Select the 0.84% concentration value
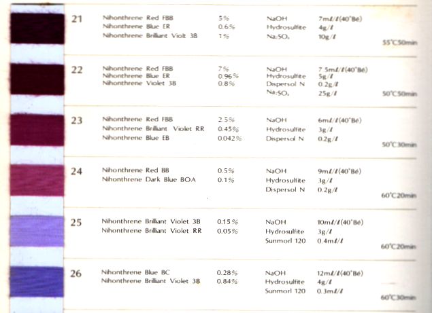This screenshot has height=313, width=432. point(227,280)
